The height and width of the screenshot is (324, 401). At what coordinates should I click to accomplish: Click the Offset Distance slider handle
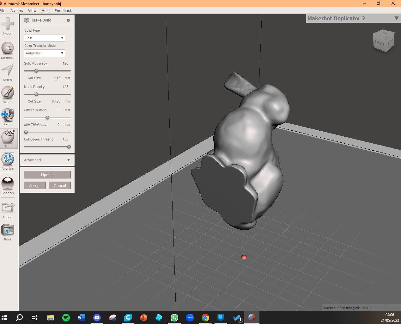(47, 118)
